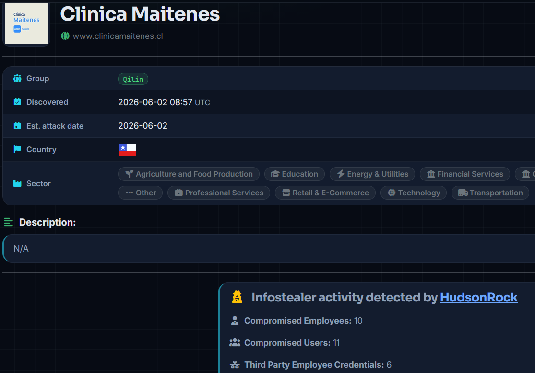Click the Discovered date 2026-06-02 08:57 UTC
Image resolution: width=535 pixels, height=373 pixels.
tap(164, 102)
